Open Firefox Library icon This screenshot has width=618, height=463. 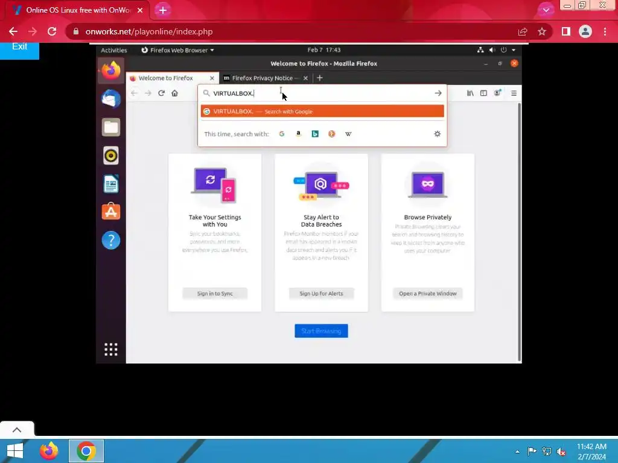(x=470, y=93)
